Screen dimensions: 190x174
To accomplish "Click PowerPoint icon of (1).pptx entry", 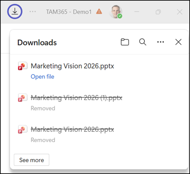I will (22, 98).
